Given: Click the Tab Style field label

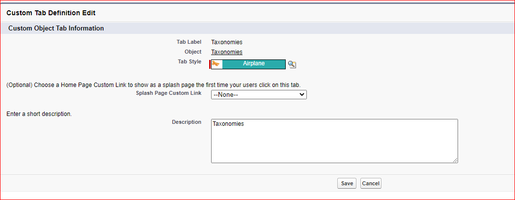Looking at the screenshot, I should pyautogui.click(x=190, y=61).
